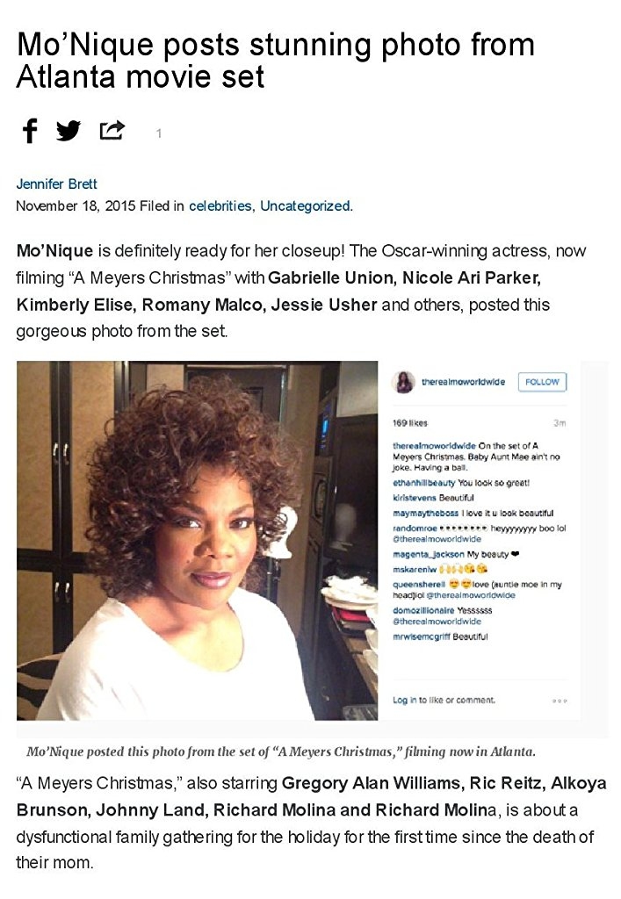
Task: Open magenta_jackson commenter profile
Action: coord(429,555)
